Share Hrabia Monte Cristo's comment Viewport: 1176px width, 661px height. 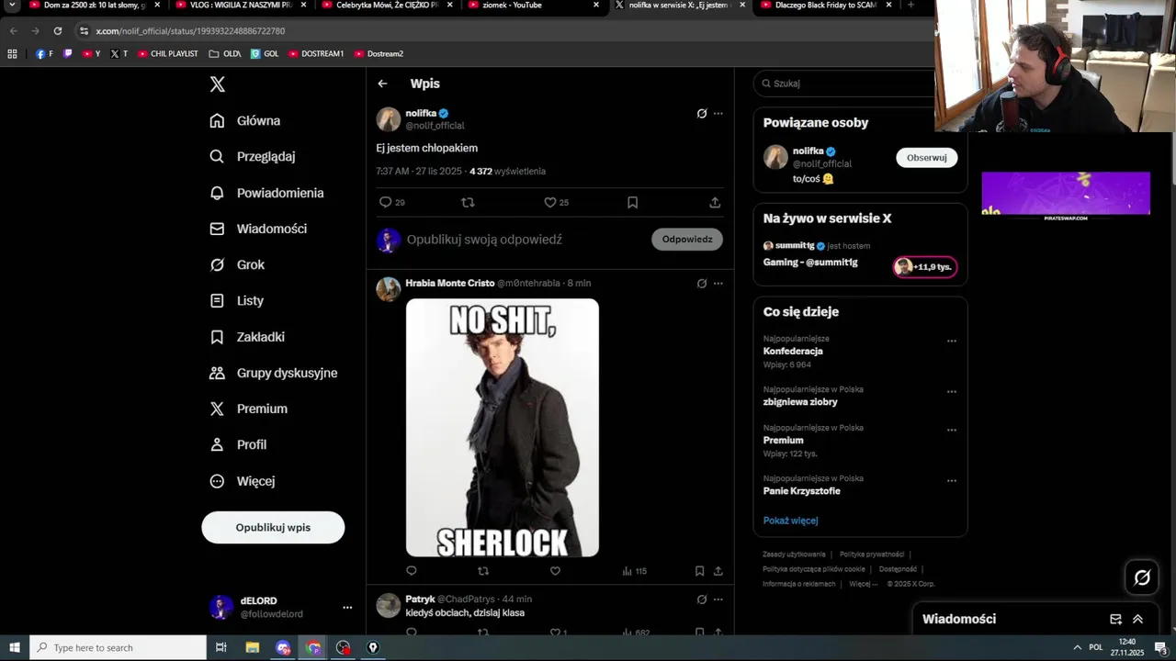(x=718, y=571)
